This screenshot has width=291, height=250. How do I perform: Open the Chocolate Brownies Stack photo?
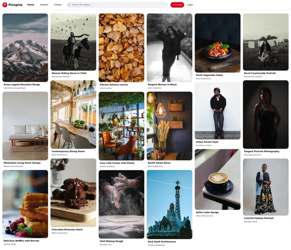pyautogui.click(x=73, y=192)
